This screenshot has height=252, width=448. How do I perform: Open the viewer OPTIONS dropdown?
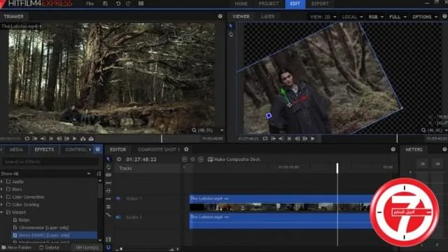click(425, 17)
